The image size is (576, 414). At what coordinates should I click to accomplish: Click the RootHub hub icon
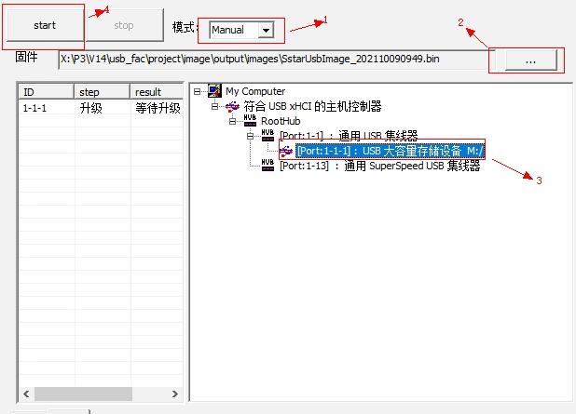(x=250, y=121)
